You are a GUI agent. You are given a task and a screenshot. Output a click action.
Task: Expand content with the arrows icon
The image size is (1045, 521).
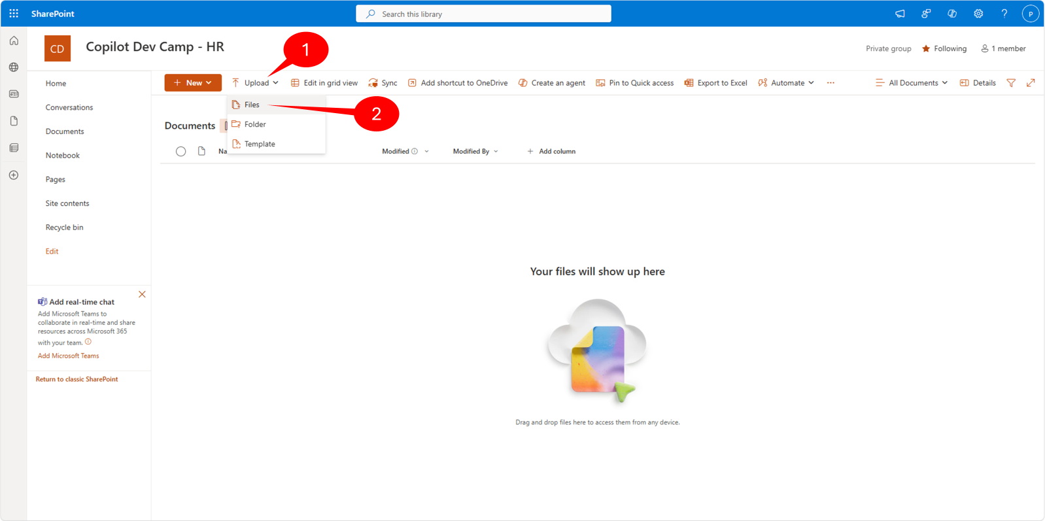pos(1031,83)
